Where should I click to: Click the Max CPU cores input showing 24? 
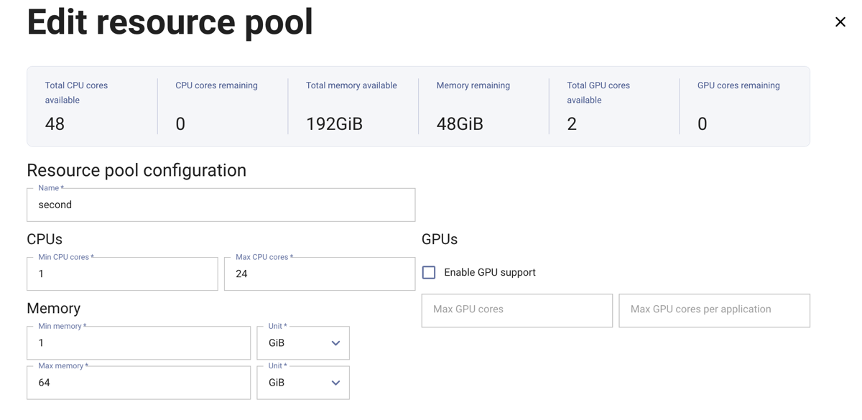(320, 274)
